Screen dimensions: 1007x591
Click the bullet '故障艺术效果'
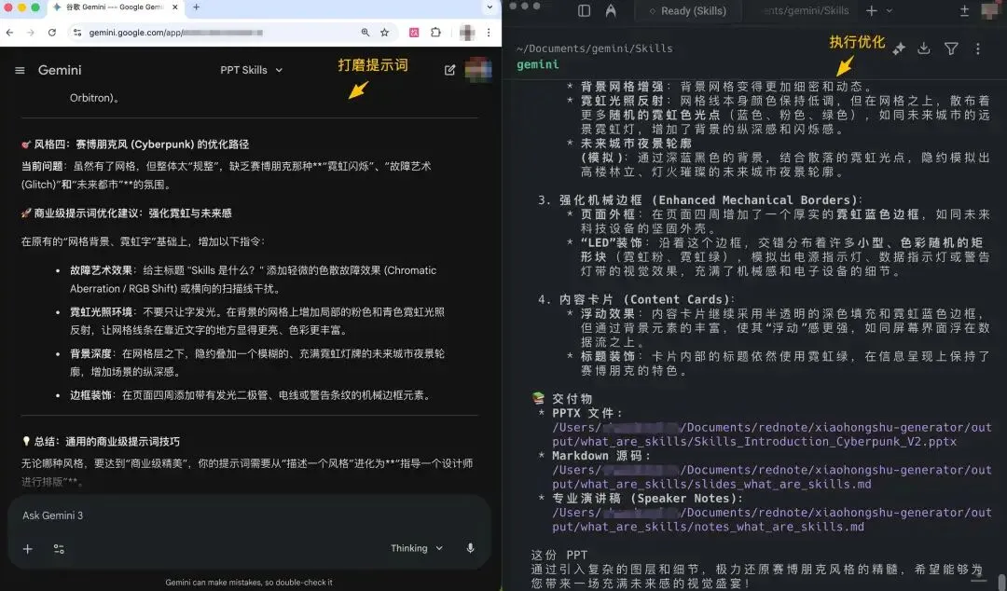click(x=101, y=269)
